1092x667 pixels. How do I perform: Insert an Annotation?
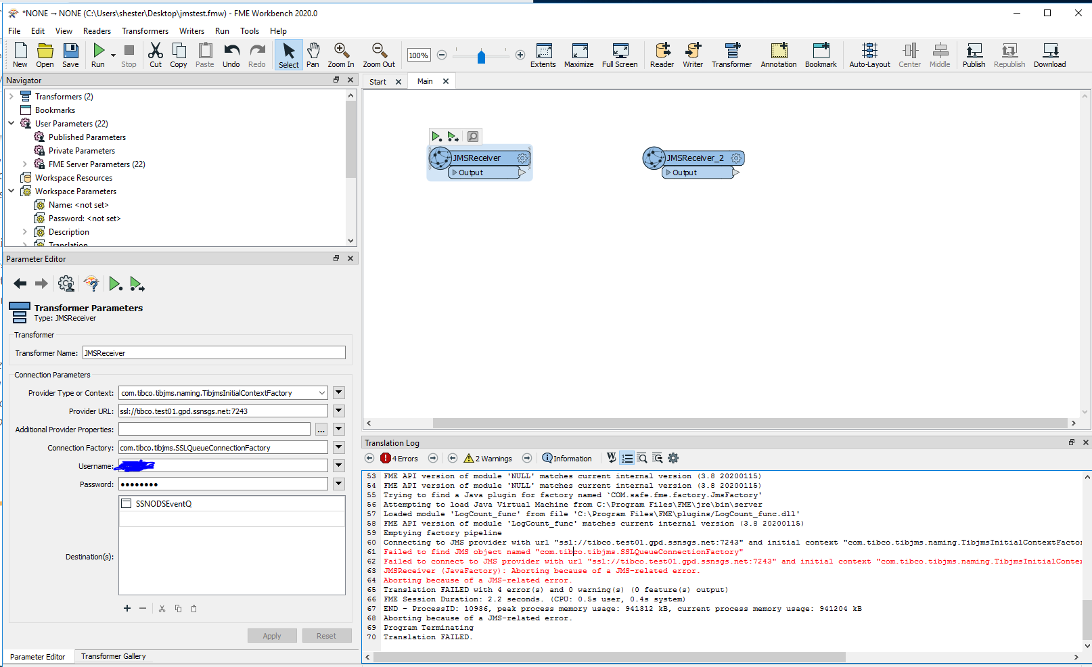779,55
